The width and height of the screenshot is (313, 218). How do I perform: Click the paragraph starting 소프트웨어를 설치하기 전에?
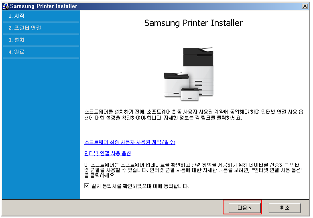[194, 115]
